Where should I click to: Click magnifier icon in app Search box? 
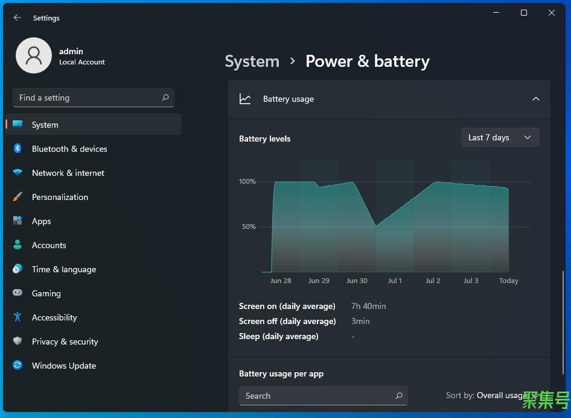pyautogui.click(x=399, y=396)
